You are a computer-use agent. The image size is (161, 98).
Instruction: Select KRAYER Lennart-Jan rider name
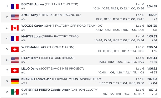pyautogui.click(x=36, y=79)
